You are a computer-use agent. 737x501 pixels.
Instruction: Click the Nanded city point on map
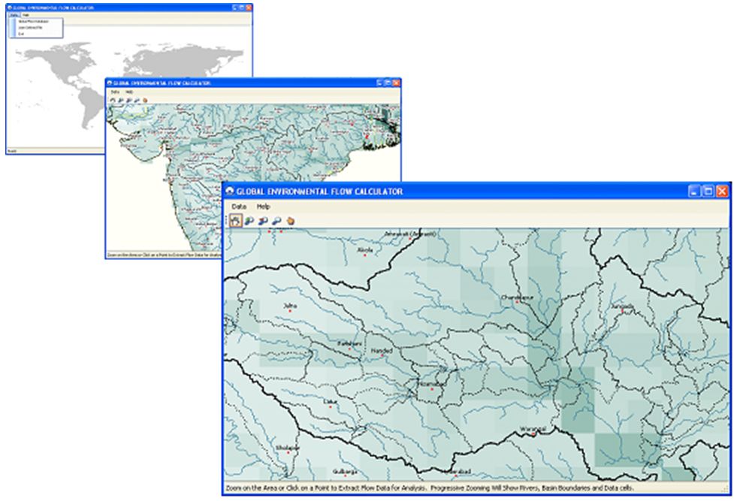click(x=383, y=355)
